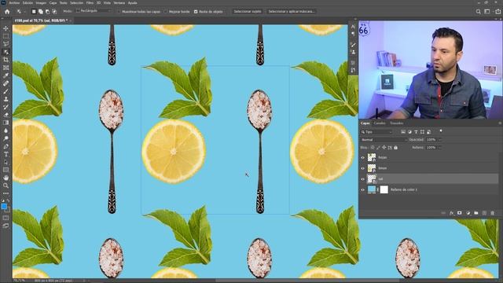
Task: Select the History Brush tool
Action: [x=6, y=107]
